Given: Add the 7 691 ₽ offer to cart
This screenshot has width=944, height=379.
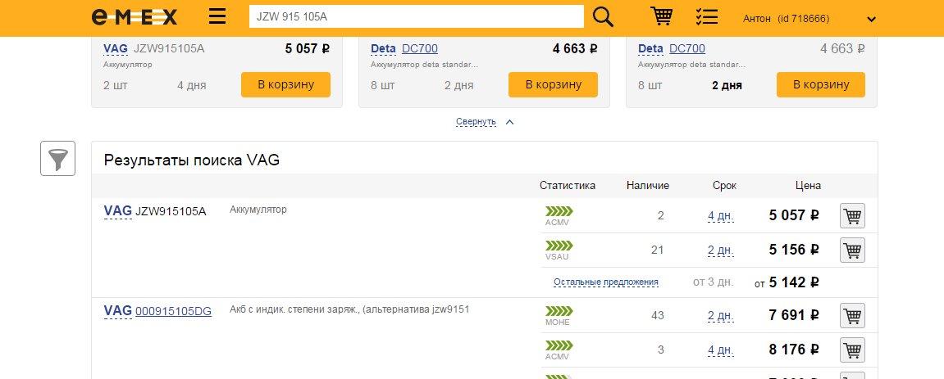Looking at the screenshot, I should 852,315.
